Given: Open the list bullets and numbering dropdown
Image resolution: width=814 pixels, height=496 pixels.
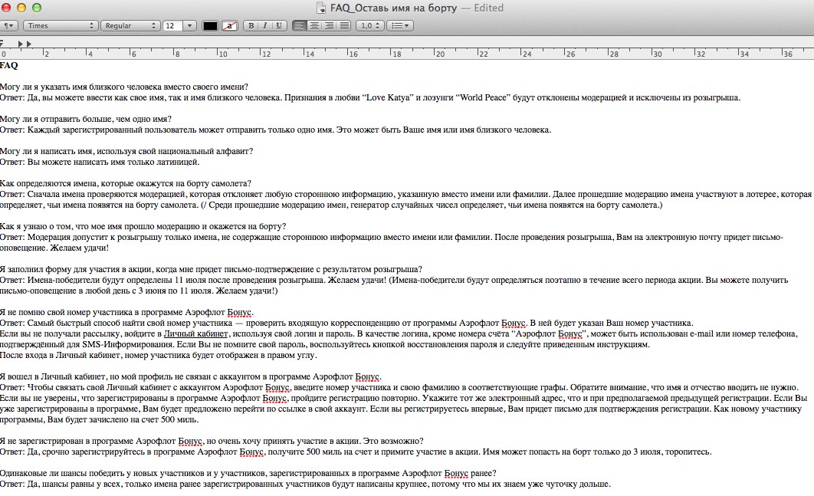Looking at the screenshot, I should (x=400, y=25).
